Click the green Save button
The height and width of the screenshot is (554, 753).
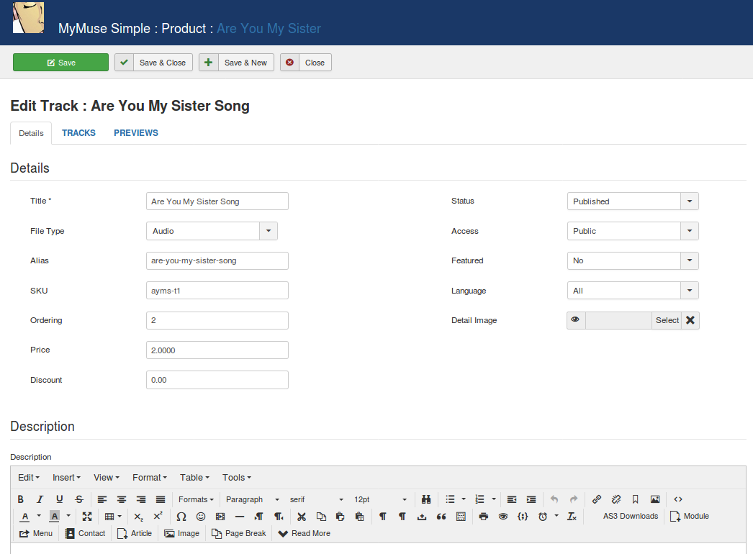tap(60, 63)
